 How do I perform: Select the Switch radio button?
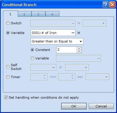pos(8,23)
